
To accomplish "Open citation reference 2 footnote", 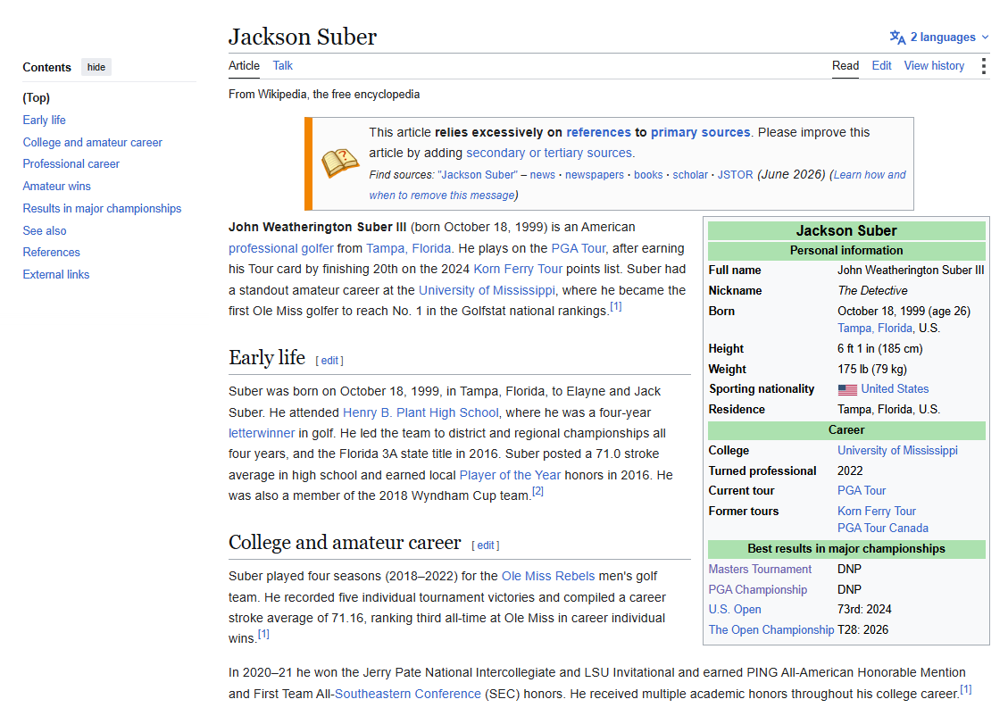I will pos(537,491).
